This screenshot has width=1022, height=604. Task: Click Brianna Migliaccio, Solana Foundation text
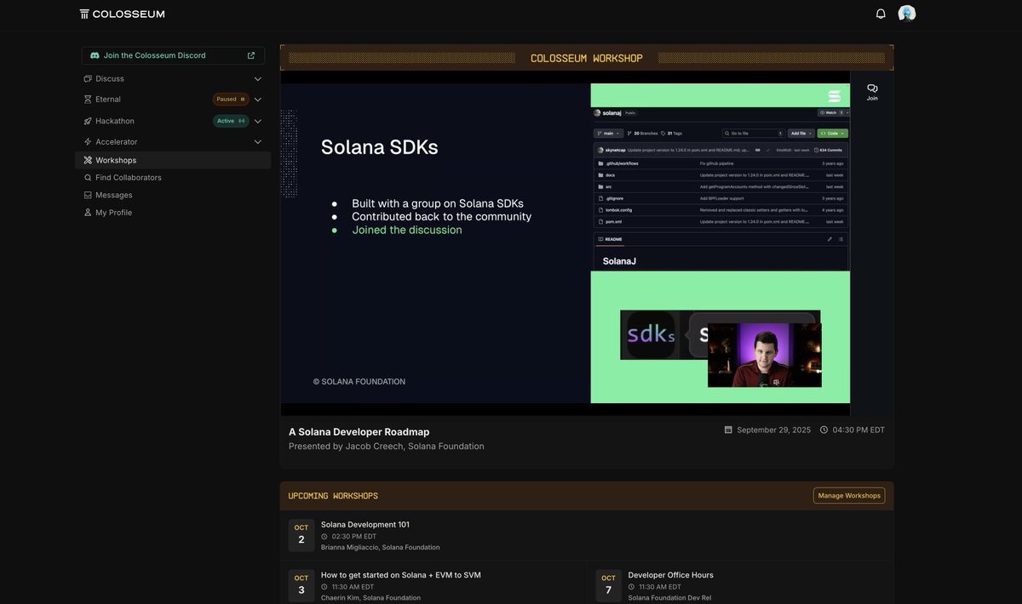pos(381,547)
